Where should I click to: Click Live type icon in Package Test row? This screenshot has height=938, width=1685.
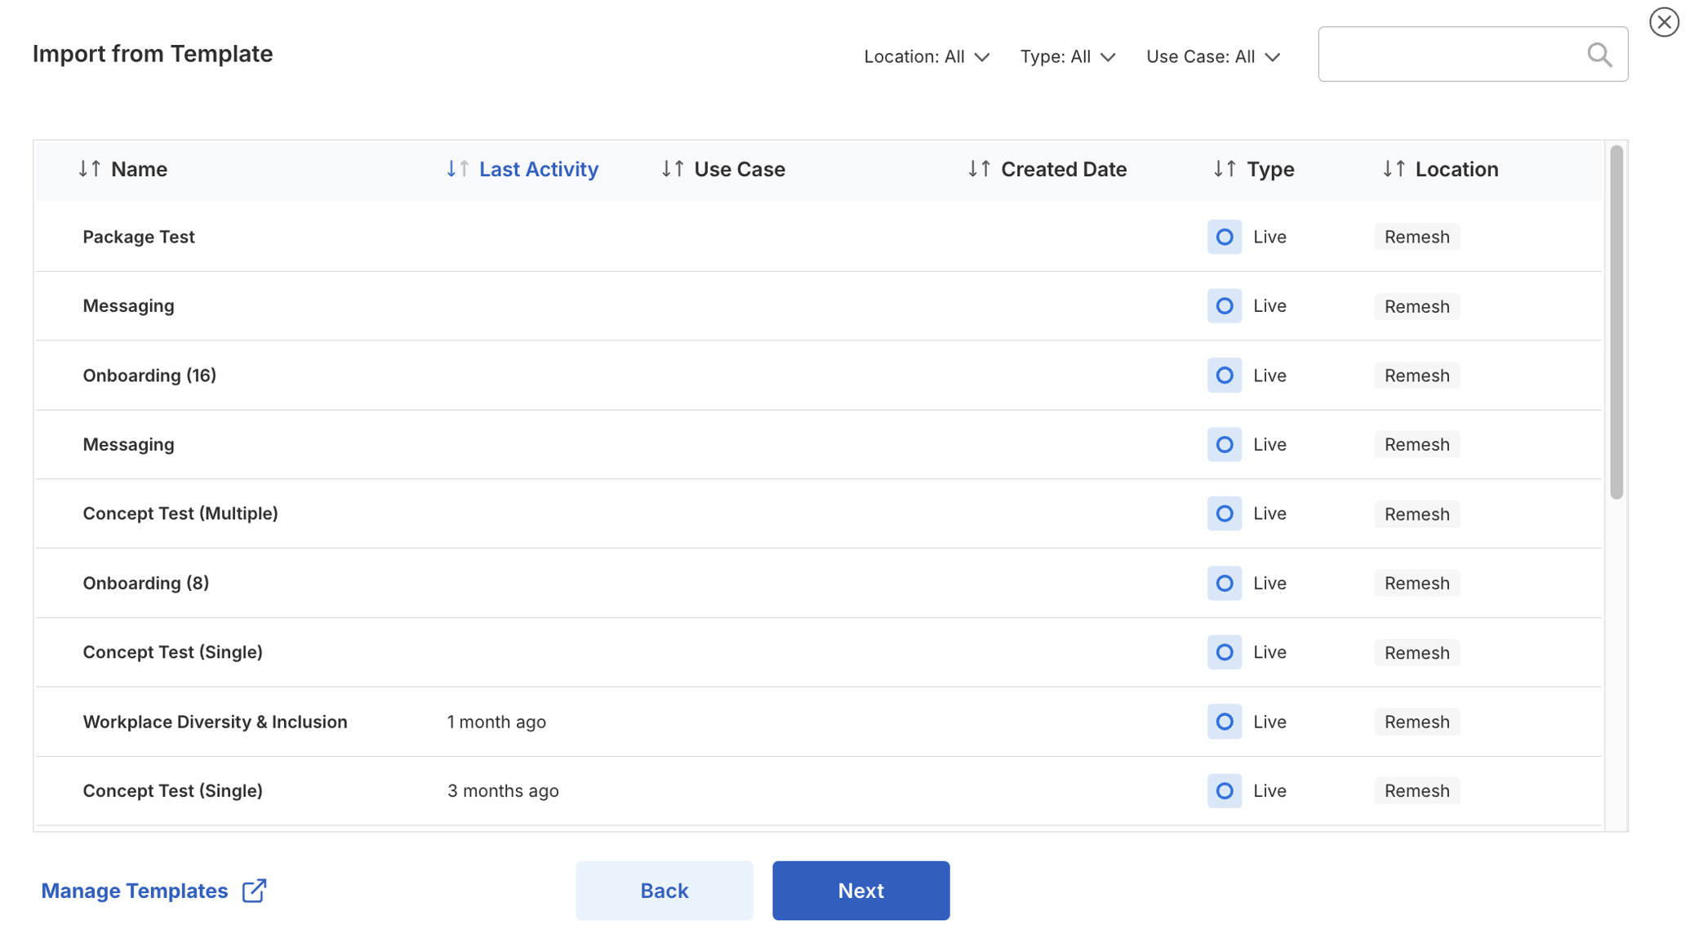pyautogui.click(x=1224, y=237)
